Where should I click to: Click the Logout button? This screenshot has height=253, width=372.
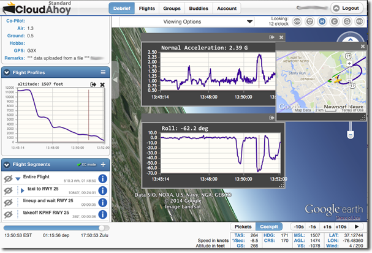tap(347, 9)
